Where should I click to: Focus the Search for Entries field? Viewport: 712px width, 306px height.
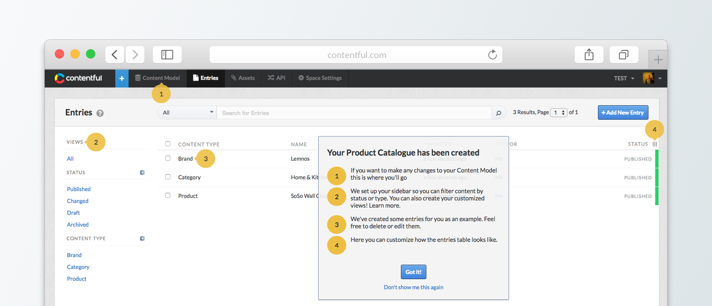point(354,112)
